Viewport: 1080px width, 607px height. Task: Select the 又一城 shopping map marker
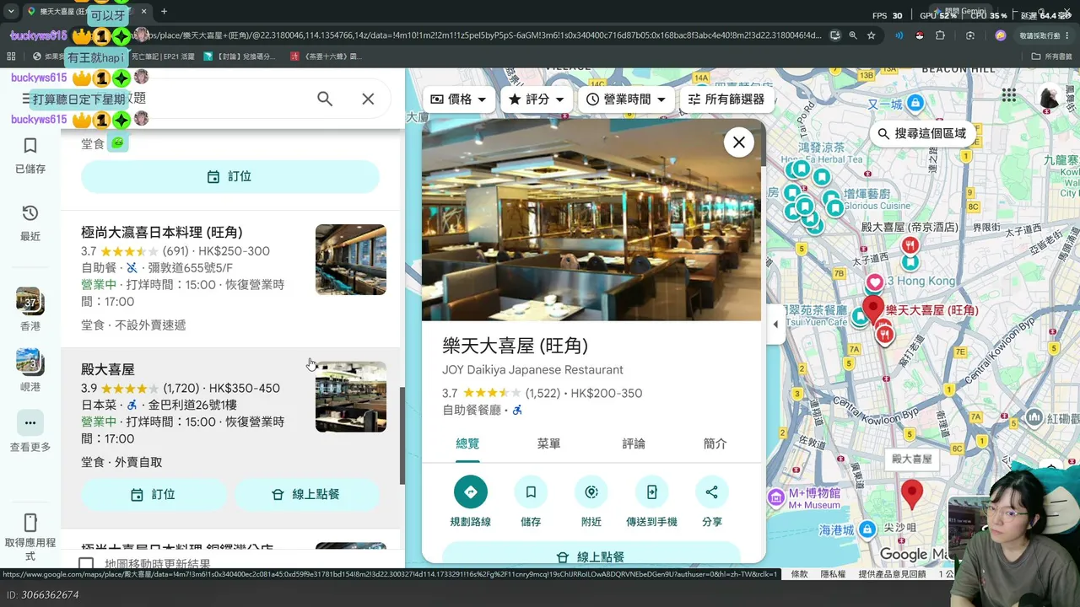pos(915,104)
